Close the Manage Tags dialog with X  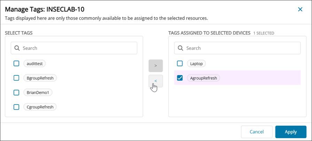tap(300, 9)
